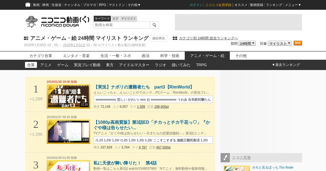Viewport: 326px width, 171px height.
Task: Open マストドン in top navigation
Action: [117, 5]
